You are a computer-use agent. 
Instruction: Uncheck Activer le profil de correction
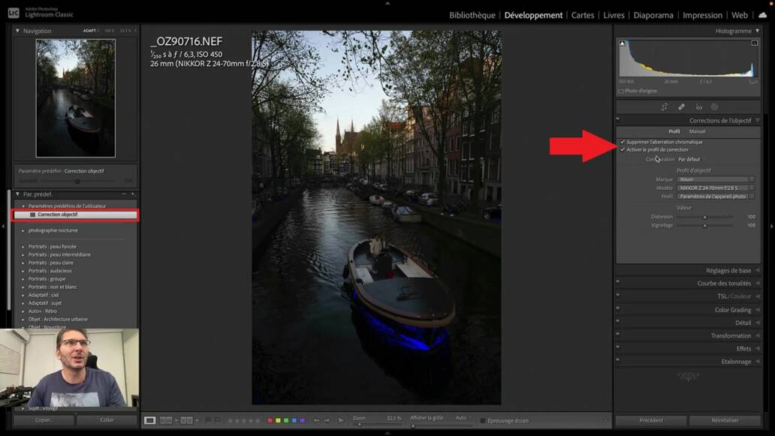[623, 149]
